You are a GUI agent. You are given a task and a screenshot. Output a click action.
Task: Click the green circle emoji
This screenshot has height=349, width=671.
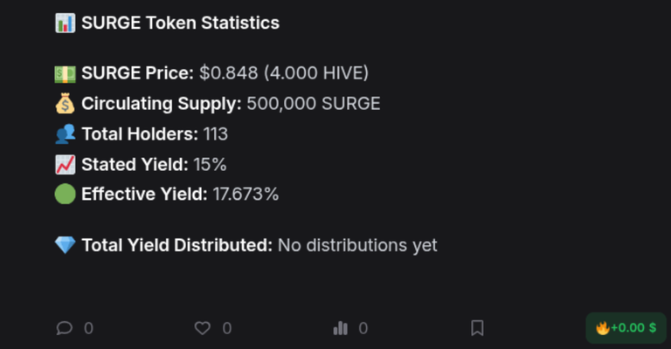click(x=65, y=195)
